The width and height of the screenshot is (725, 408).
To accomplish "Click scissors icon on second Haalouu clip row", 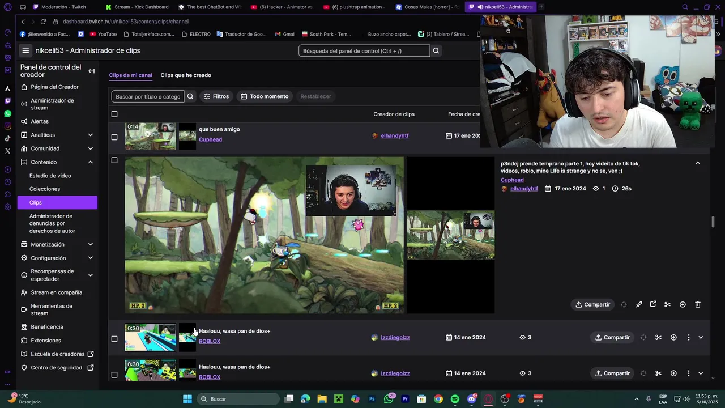I will click(658, 373).
